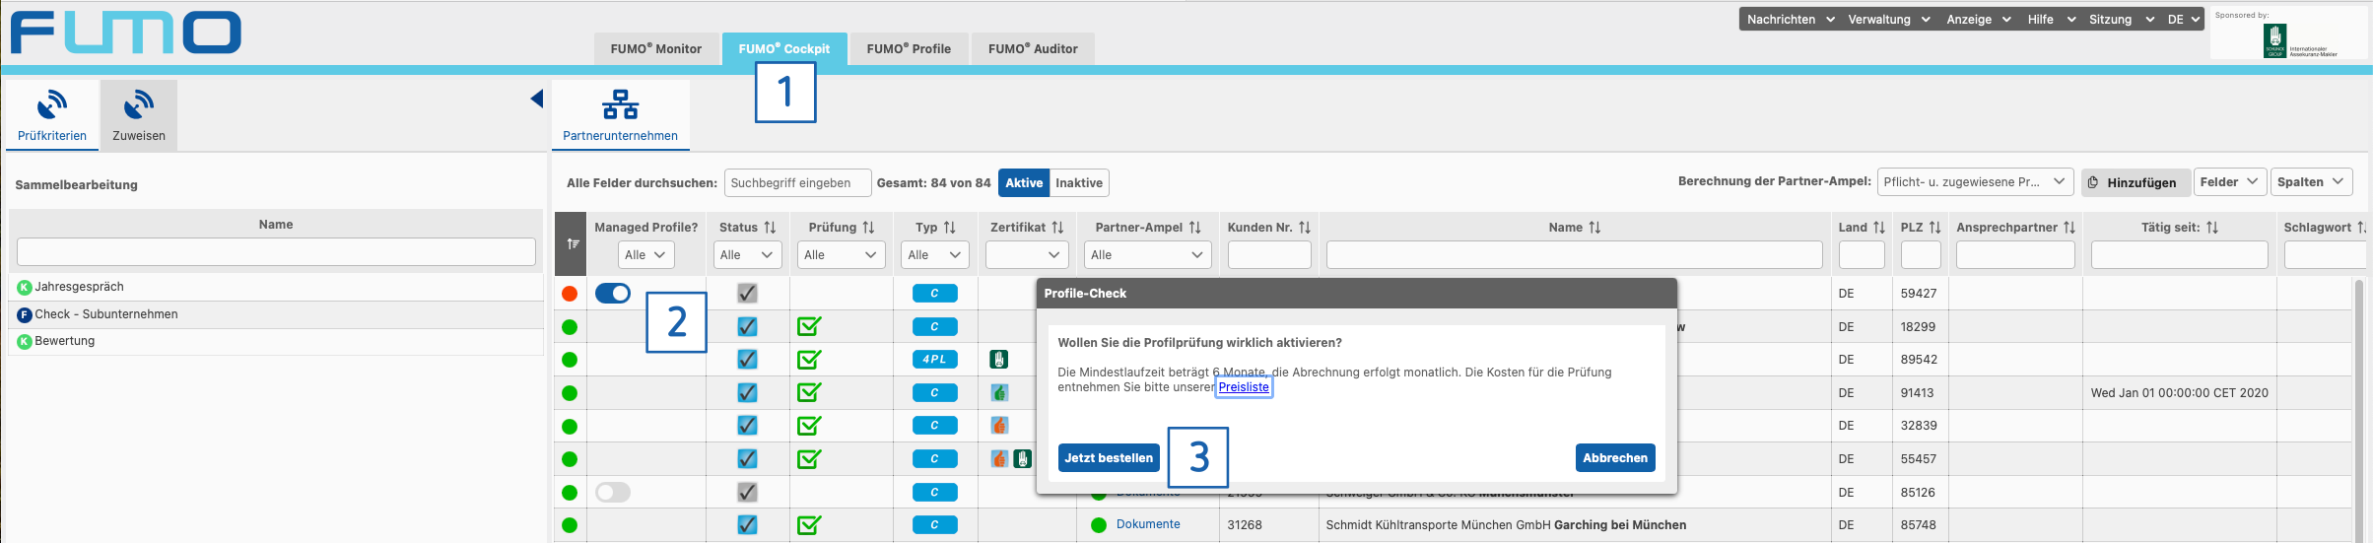
Task: Click the green K icon beside Jahresgespräch
Action: click(25, 288)
